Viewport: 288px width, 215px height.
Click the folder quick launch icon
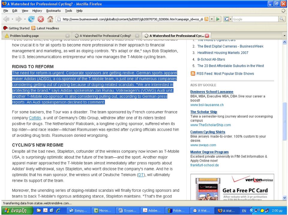coord(39,210)
